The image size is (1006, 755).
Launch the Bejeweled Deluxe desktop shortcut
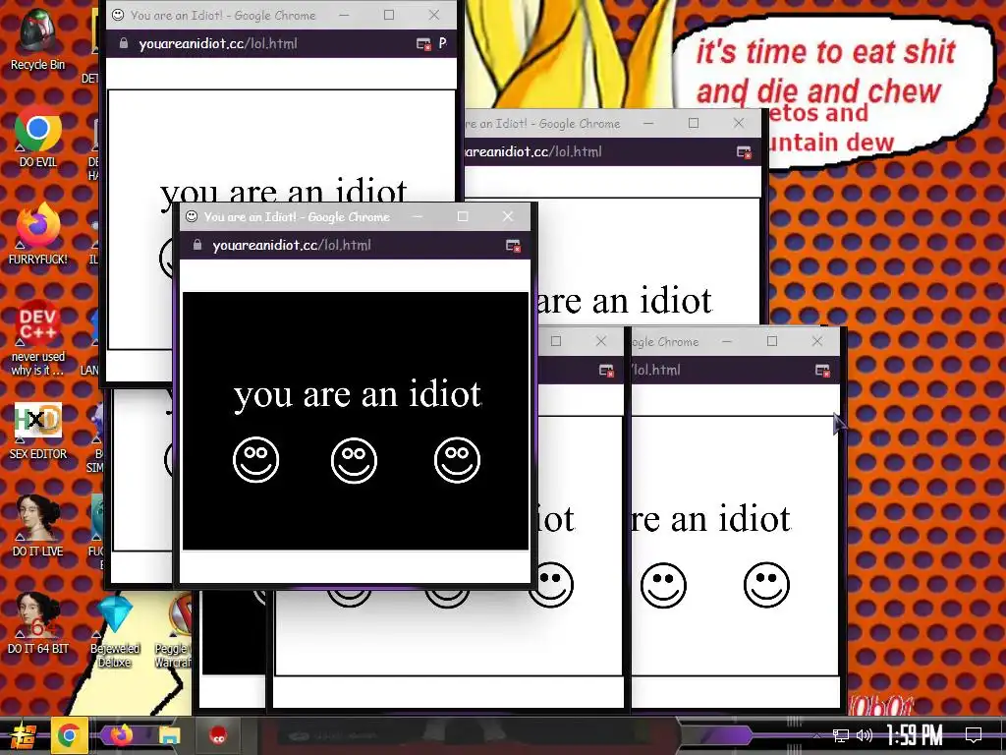pos(115,630)
